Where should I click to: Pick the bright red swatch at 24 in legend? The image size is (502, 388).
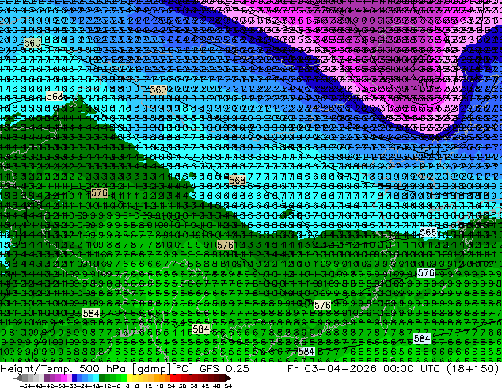(x=173, y=378)
